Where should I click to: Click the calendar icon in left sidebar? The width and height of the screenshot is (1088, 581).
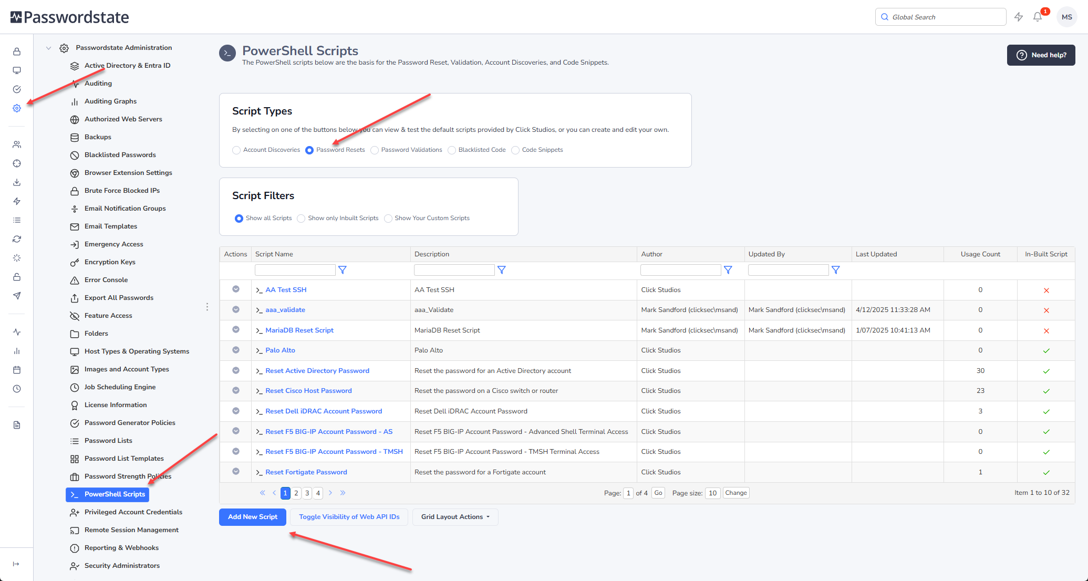click(17, 370)
